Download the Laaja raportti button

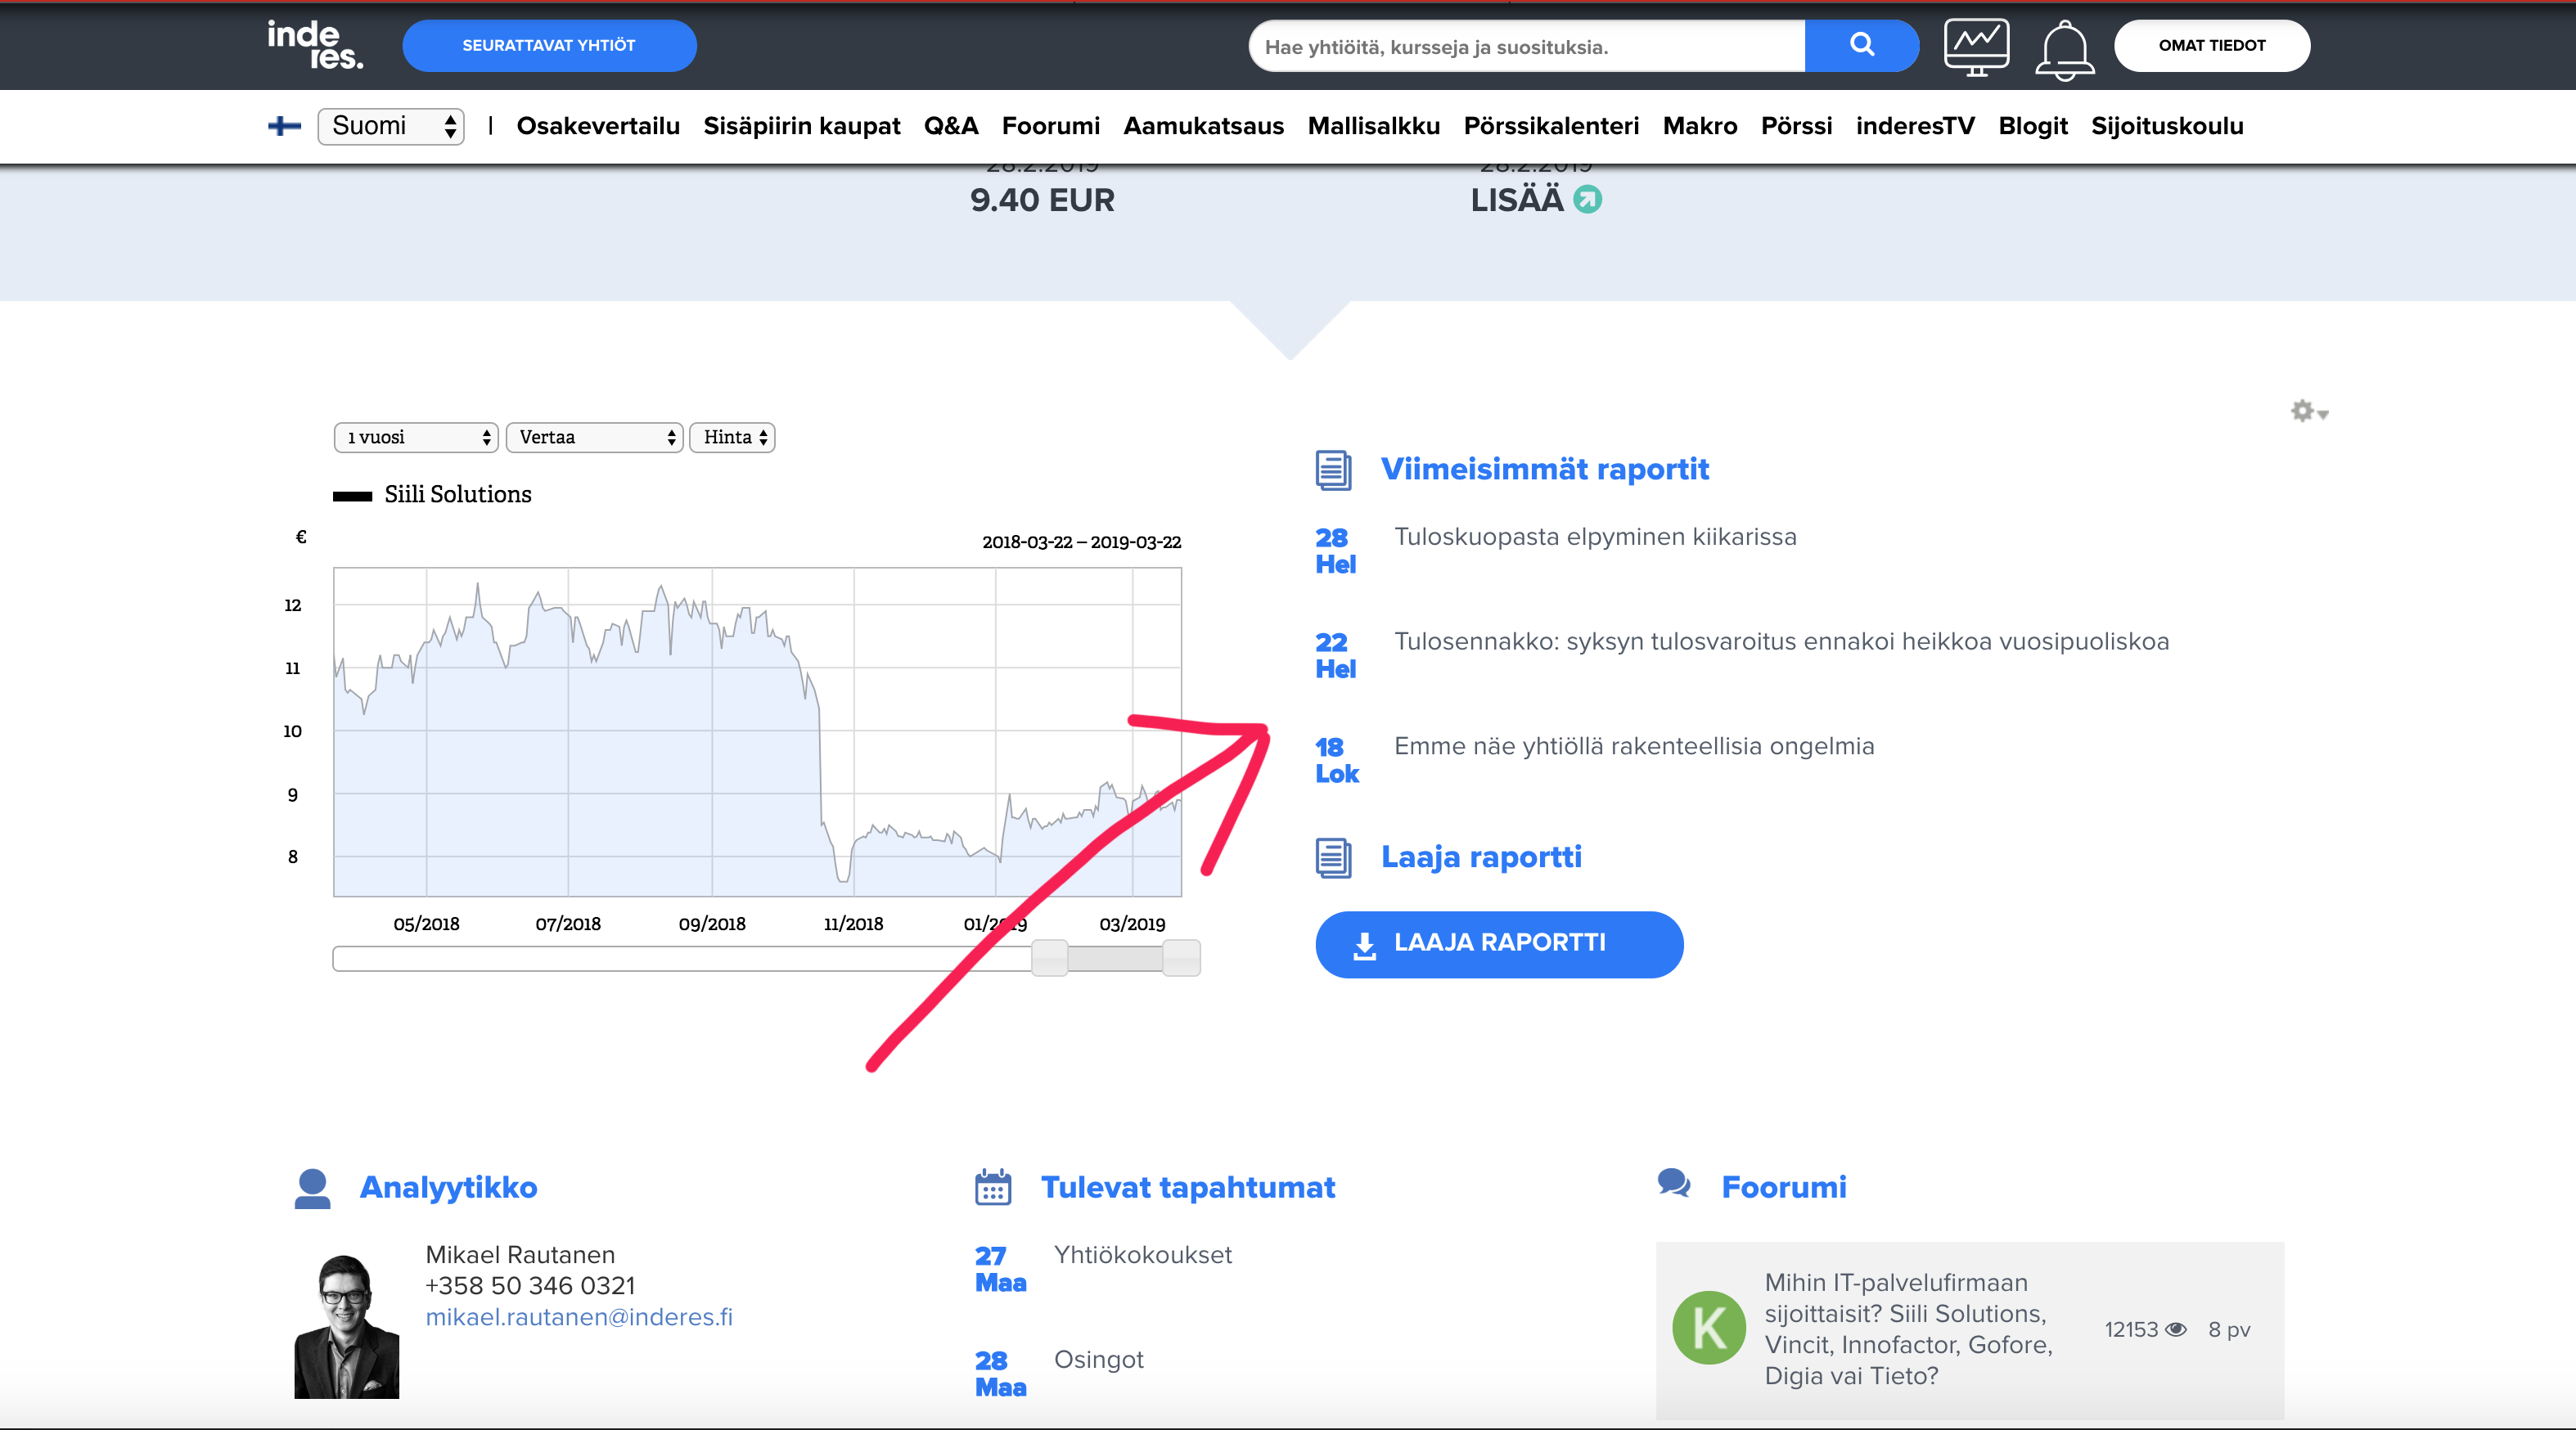[x=1499, y=944]
